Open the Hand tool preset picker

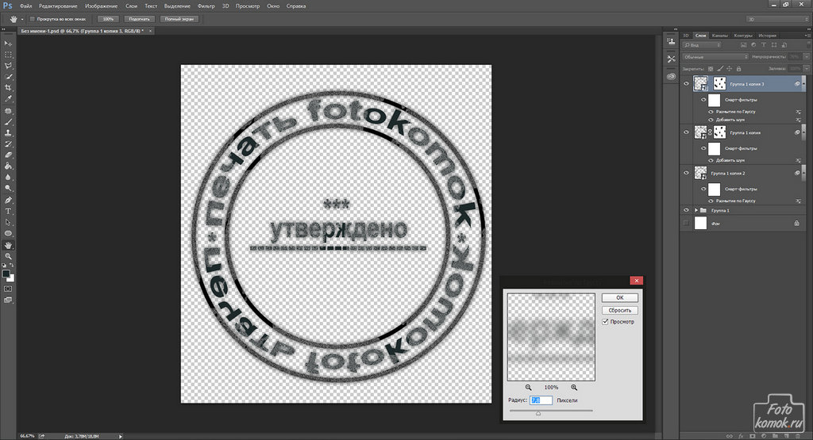click(21, 19)
